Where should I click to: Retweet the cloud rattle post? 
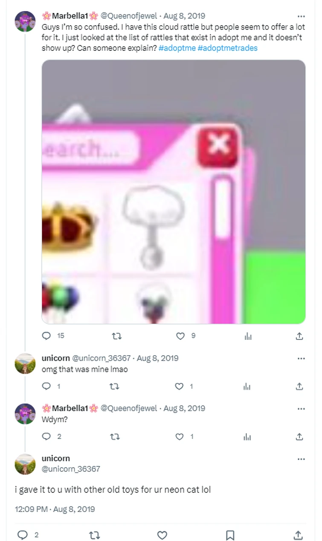[116, 336]
